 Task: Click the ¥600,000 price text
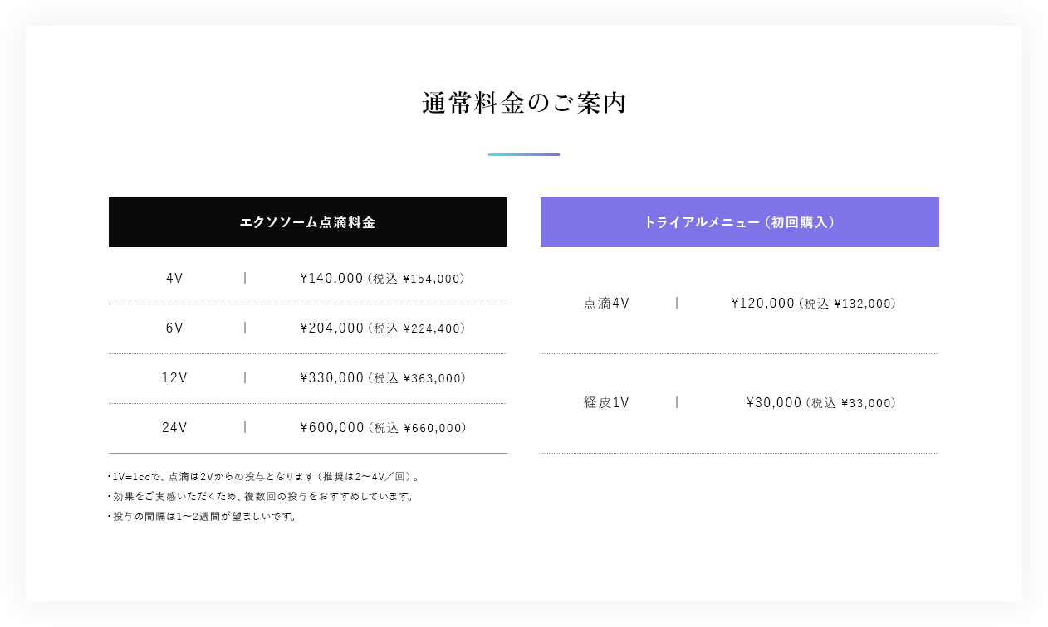(332, 428)
